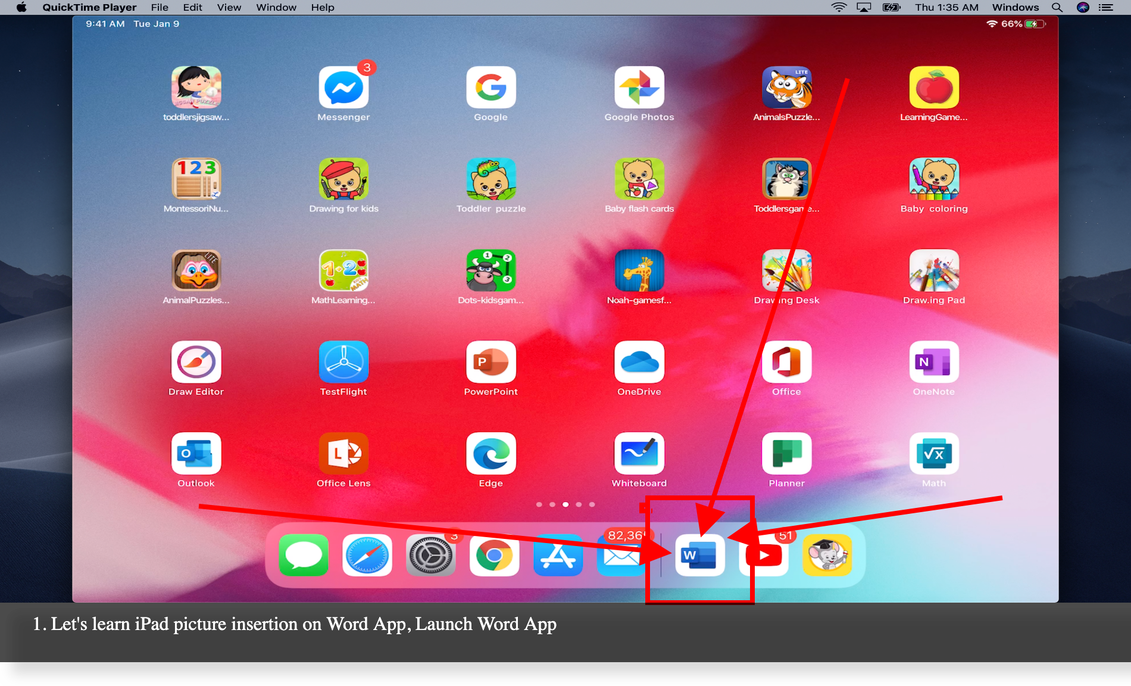This screenshot has height=686, width=1131.
Task: Open the Office app
Action: click(787, 362)
